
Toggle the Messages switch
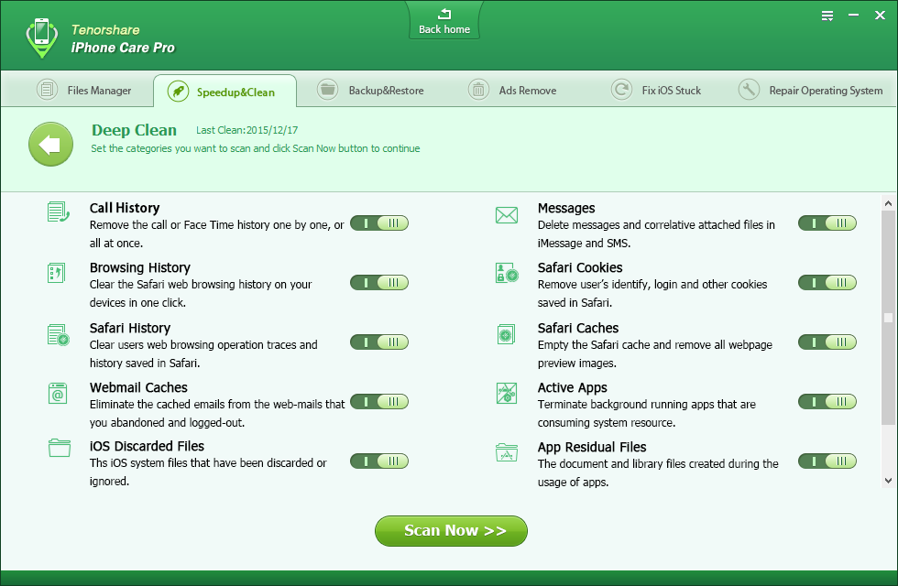(x=827, y=223)
